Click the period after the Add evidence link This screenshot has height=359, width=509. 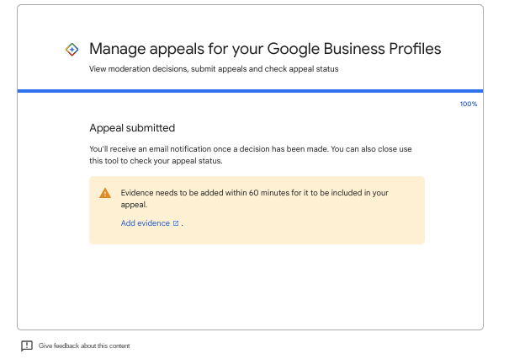(x=183, y=224)
